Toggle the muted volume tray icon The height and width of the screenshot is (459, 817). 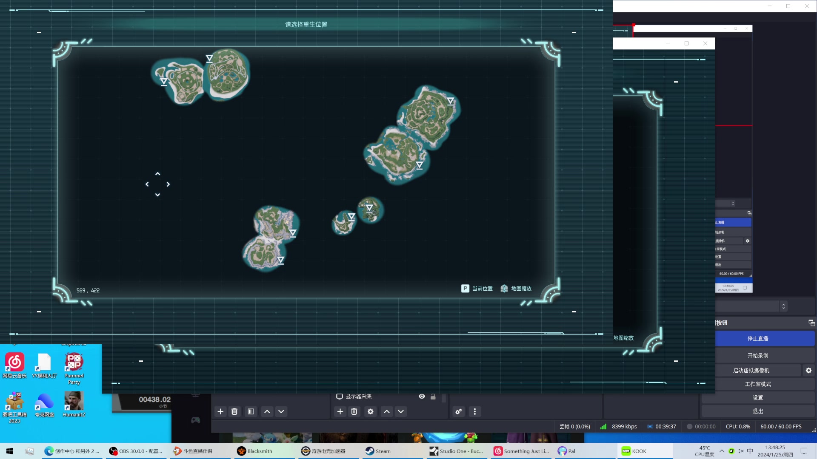pyautogui.click(x=741, y=451)
